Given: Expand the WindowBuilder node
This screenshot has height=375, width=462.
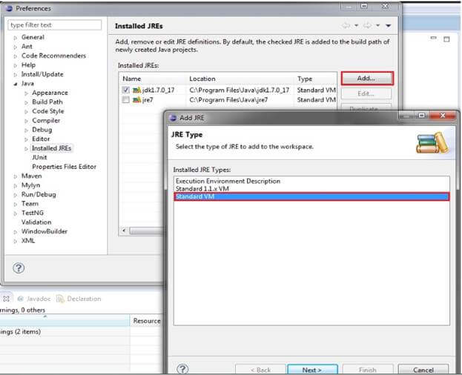Looking at the screenshot, I should pos(16,232).
